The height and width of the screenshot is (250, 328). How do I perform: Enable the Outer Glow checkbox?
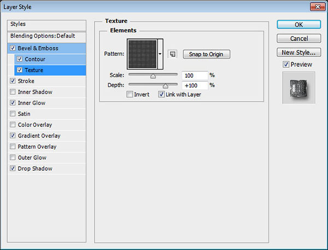(13, 157)
